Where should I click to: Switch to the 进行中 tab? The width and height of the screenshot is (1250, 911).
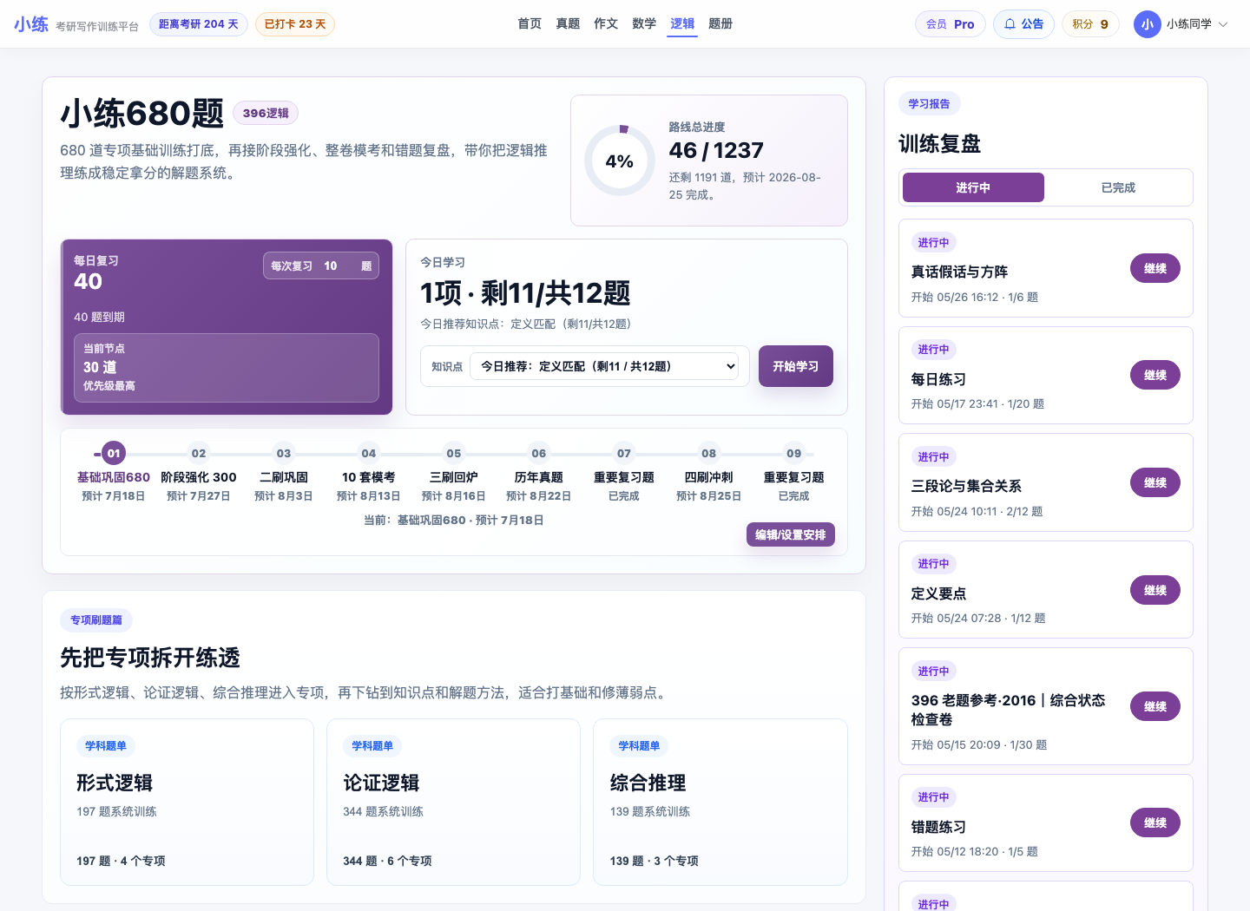click(x=973, y=187)
